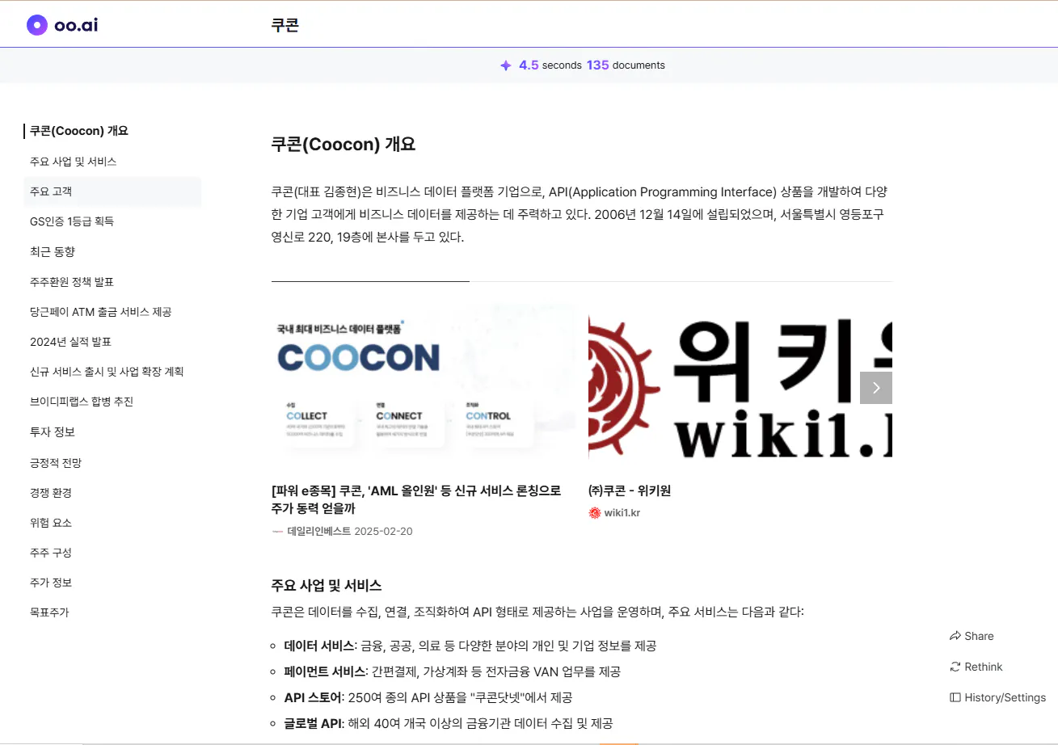Open 2024년 실적 발표 section link
Image resolution: width=1058 pixels, height=745 pixels.
(x=70, y=342)
